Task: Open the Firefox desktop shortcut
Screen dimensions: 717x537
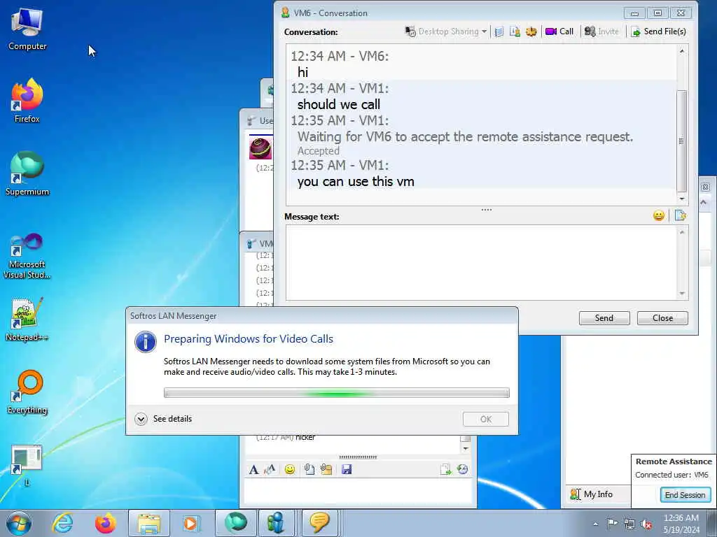Action: (27, 101)
